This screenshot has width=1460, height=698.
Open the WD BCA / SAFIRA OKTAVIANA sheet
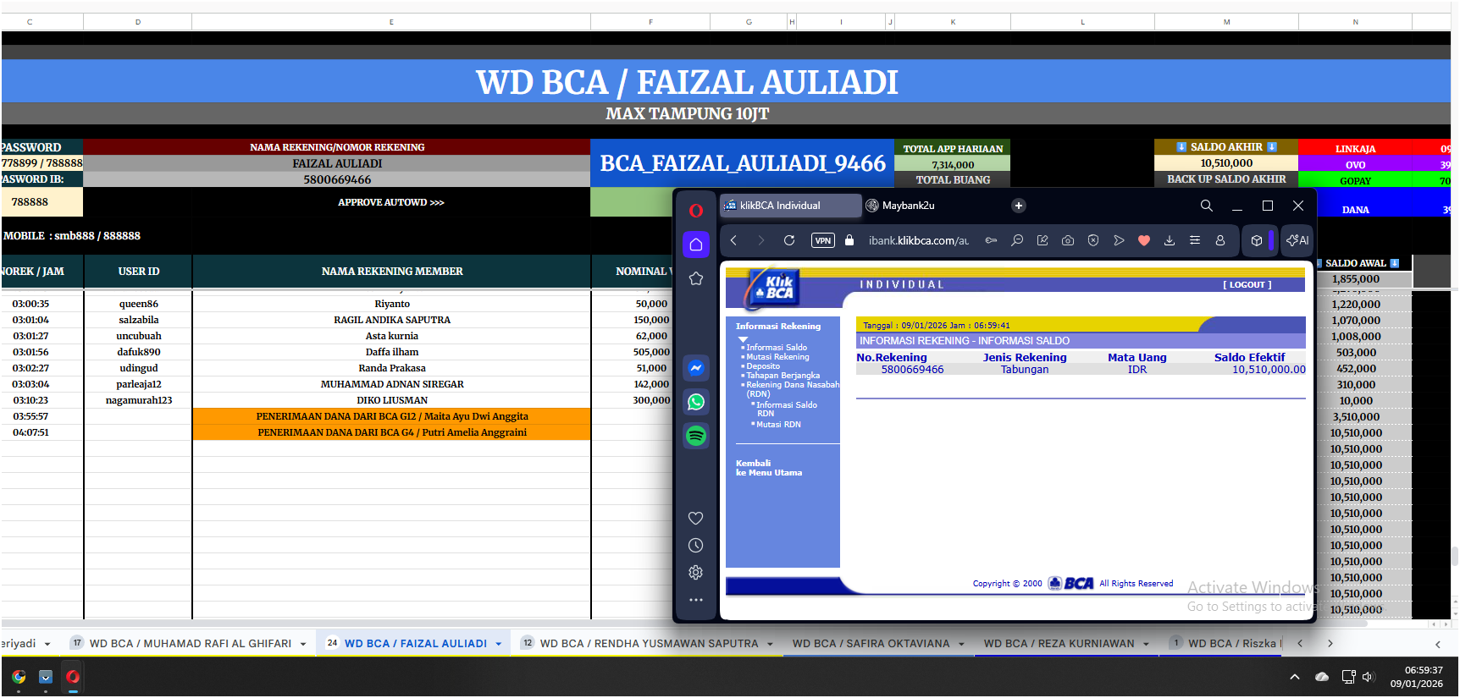(871, 644)
